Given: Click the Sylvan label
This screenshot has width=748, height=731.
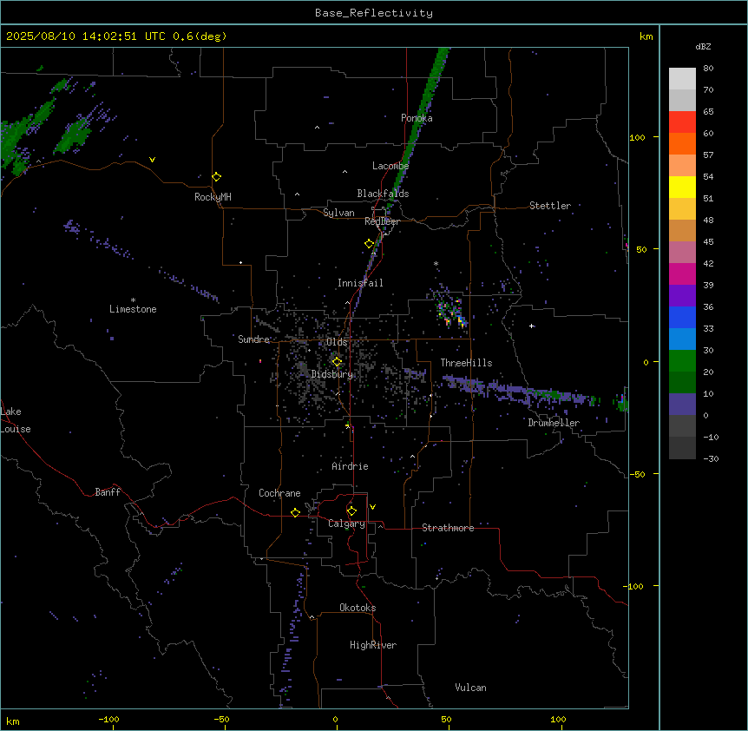Looking at the screenshot, I should (x=338, y=213).
